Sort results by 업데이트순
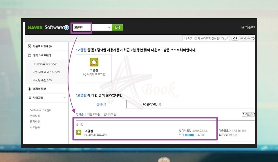The height and width of the screenshot is (162, 278). point(110,114)
